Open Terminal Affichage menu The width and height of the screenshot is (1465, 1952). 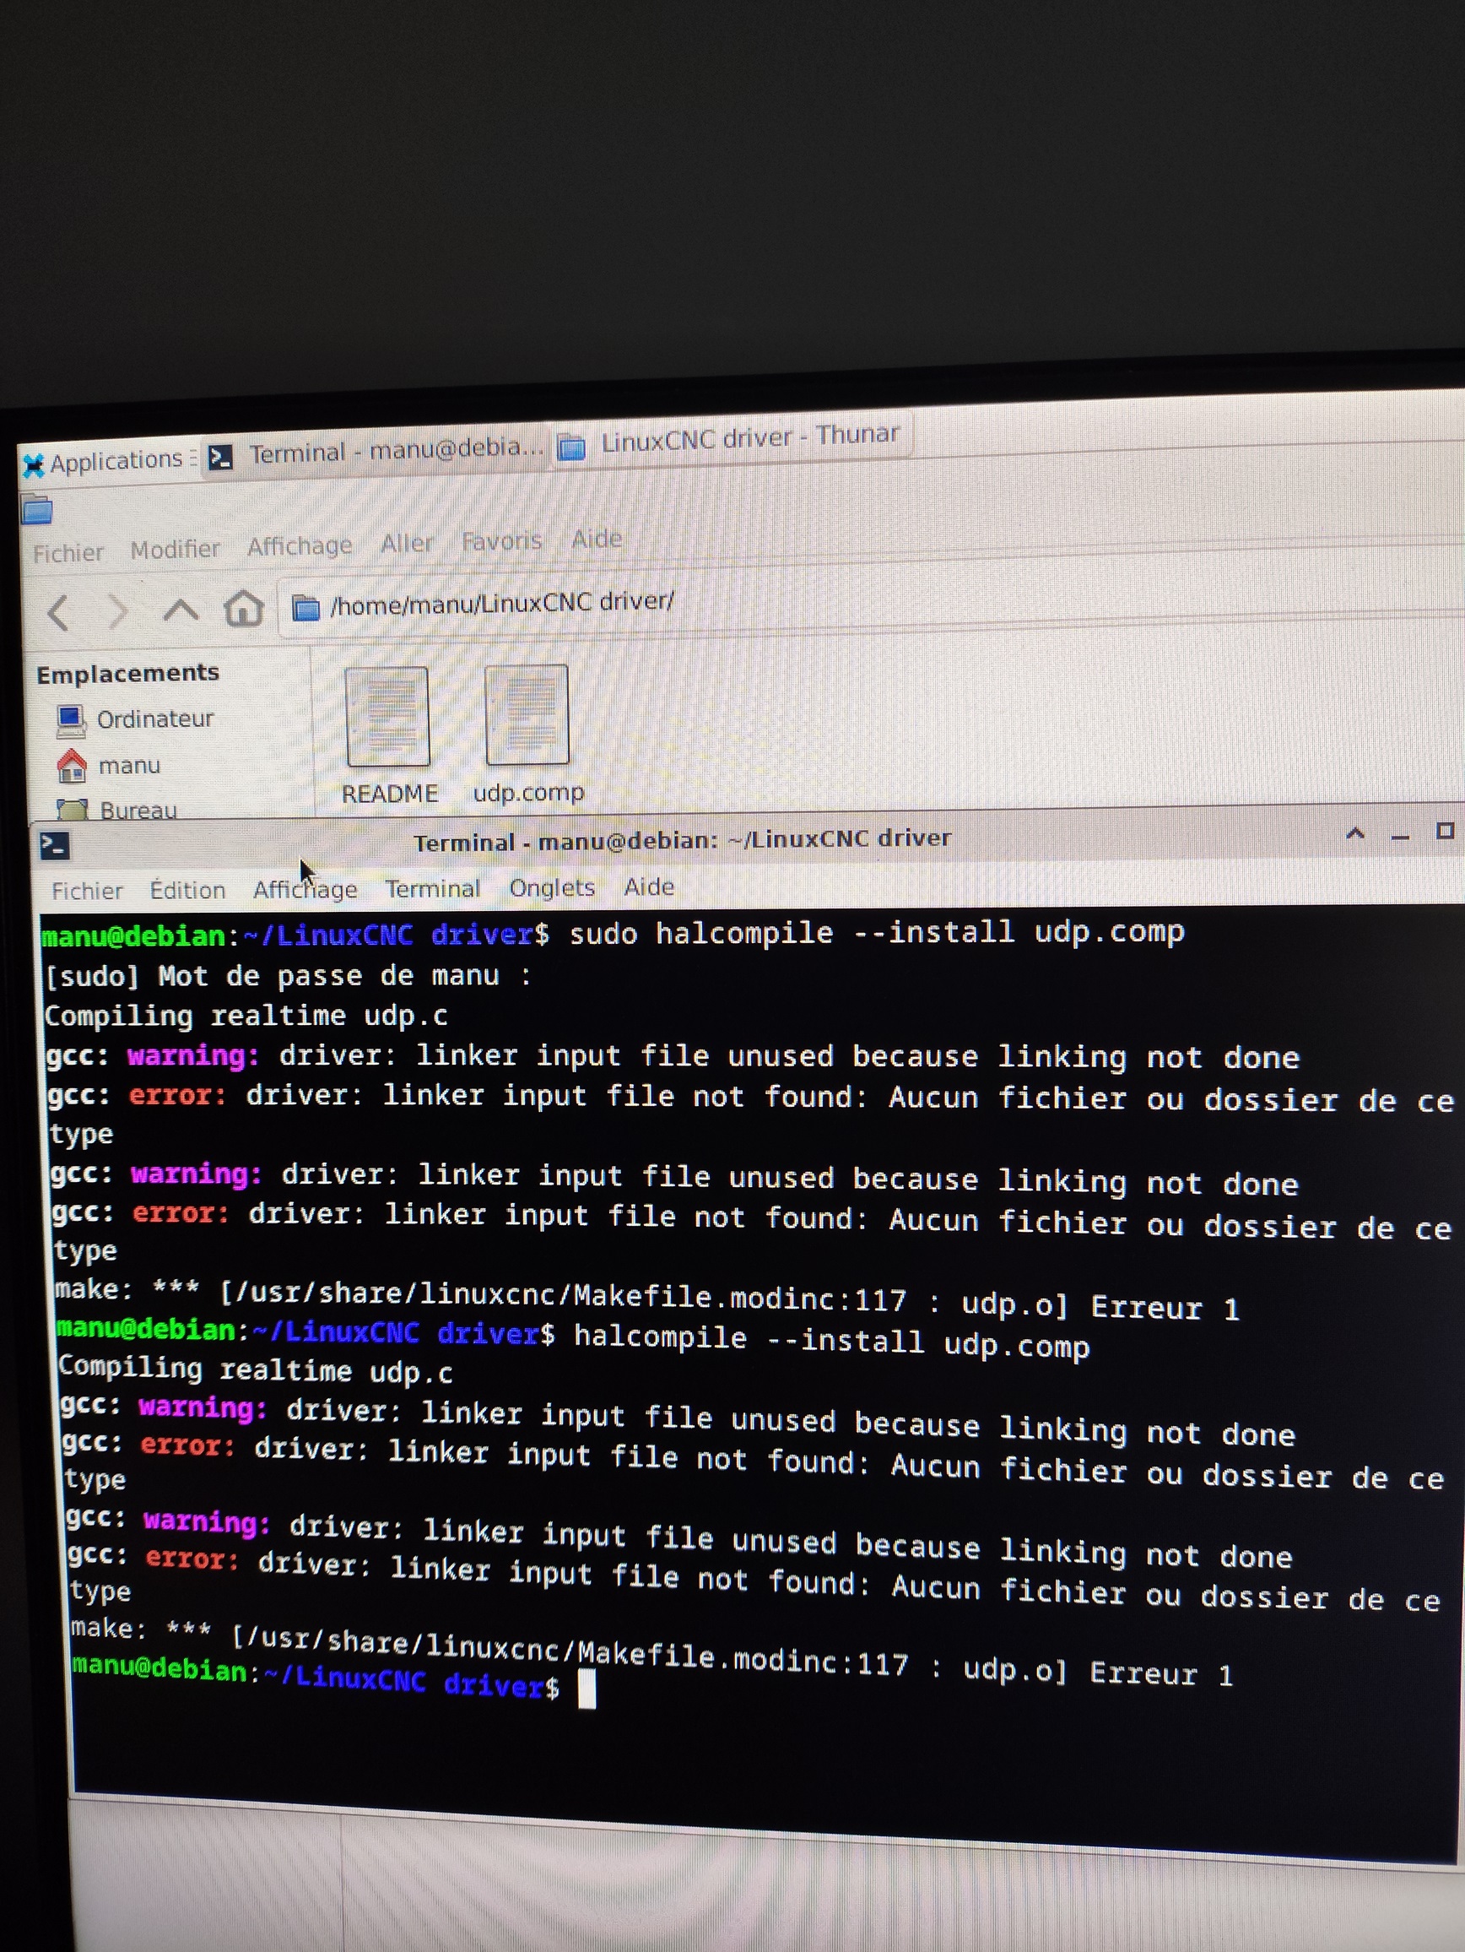[305, 889]
